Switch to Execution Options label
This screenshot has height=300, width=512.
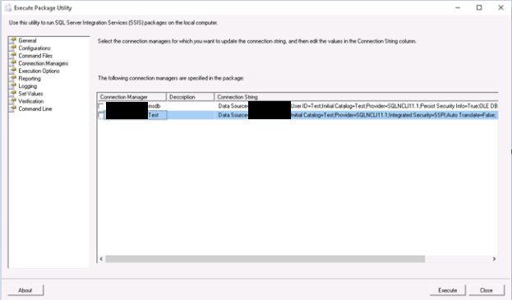(39, 71)
